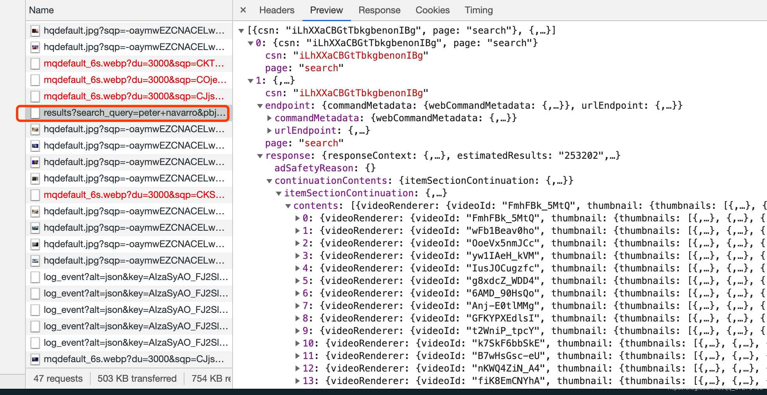The height and width of the screenshot is (395, 767).
Task: Collapse the continuationContents object
Action: [269, 181]
